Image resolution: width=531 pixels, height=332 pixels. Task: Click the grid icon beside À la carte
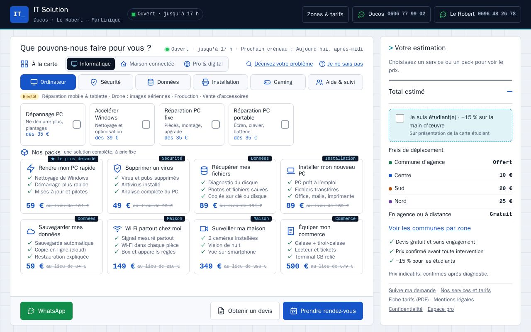[x=24, y=64]
